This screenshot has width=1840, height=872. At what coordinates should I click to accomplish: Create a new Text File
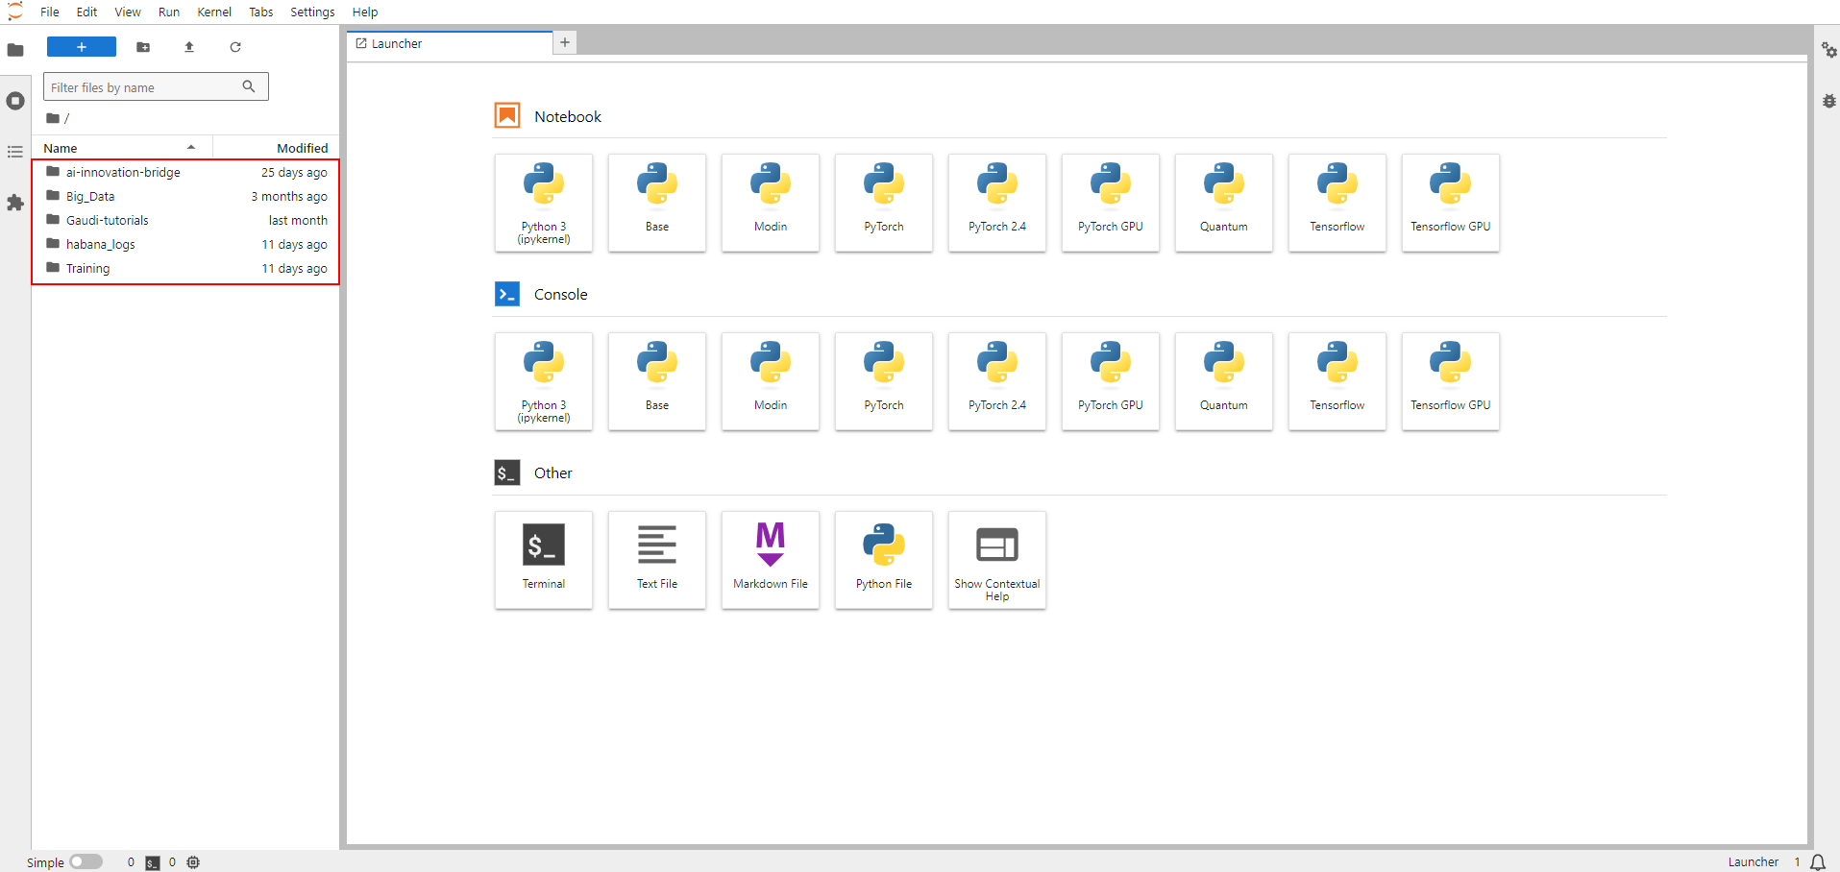[x=657, y=560]
